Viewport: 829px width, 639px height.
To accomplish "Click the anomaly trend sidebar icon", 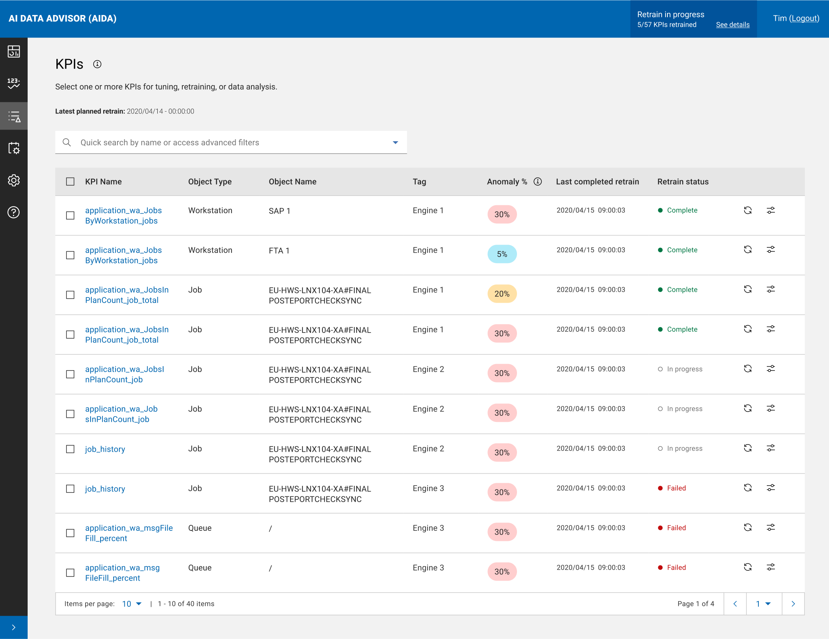I will pos(14,83).
